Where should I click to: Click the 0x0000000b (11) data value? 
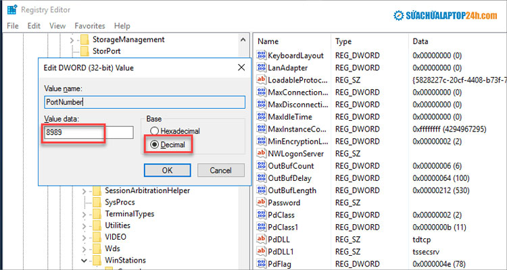pos(439,227)
